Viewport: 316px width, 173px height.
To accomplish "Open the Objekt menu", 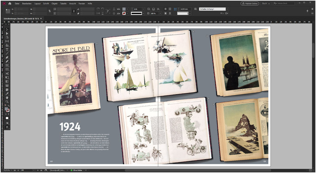I will tap(54, 4).
